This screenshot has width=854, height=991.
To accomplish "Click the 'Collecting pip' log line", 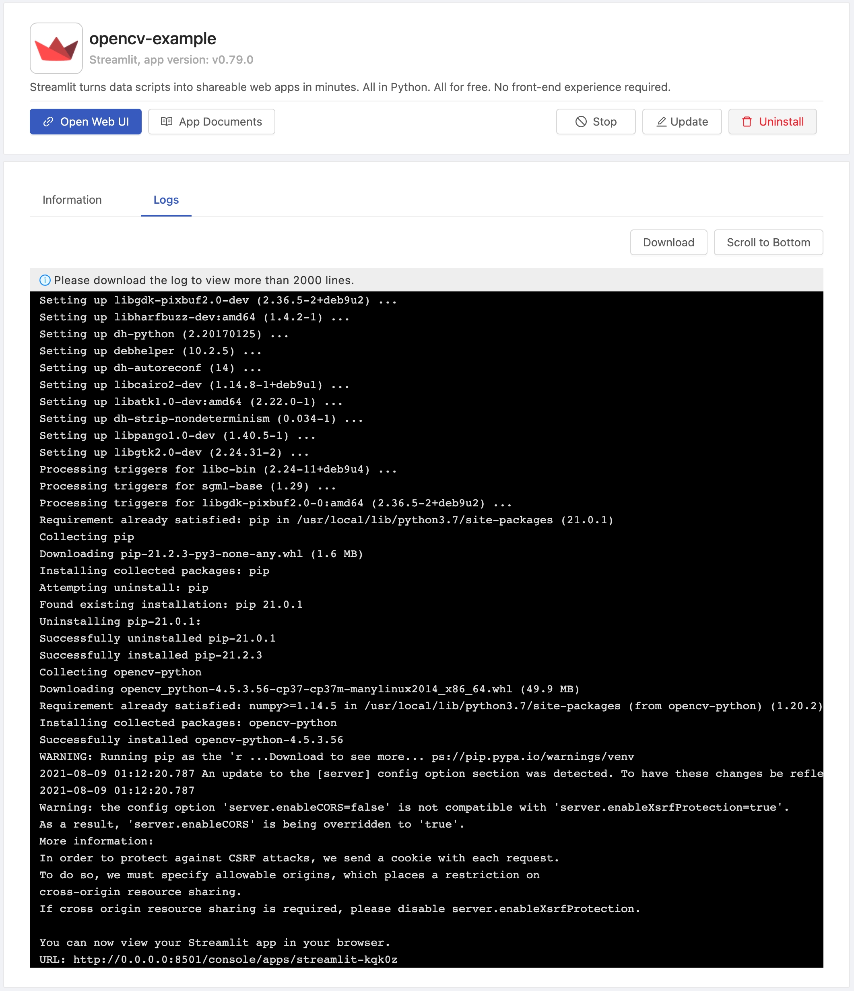I will [87, 537].
